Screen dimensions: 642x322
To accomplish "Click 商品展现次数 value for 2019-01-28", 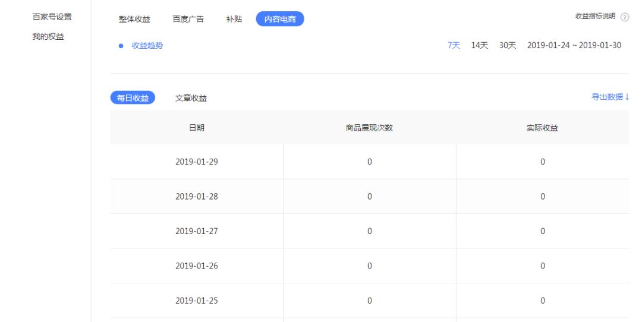I will [370, 197].
